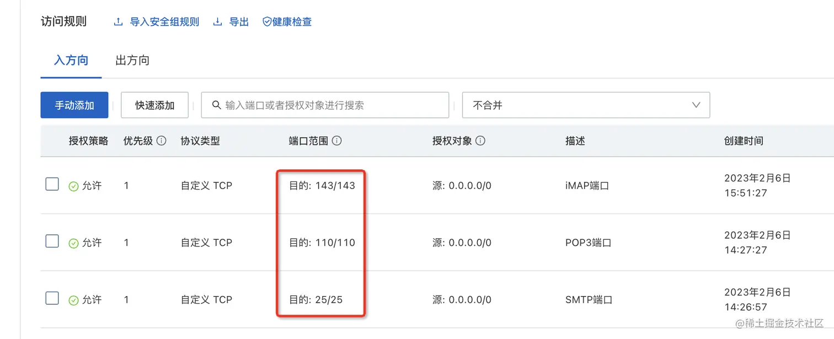Click the info icon beside 授权对象
Image resolution: width=834 pixels, height=339 pixels.
tap(480, 141)
